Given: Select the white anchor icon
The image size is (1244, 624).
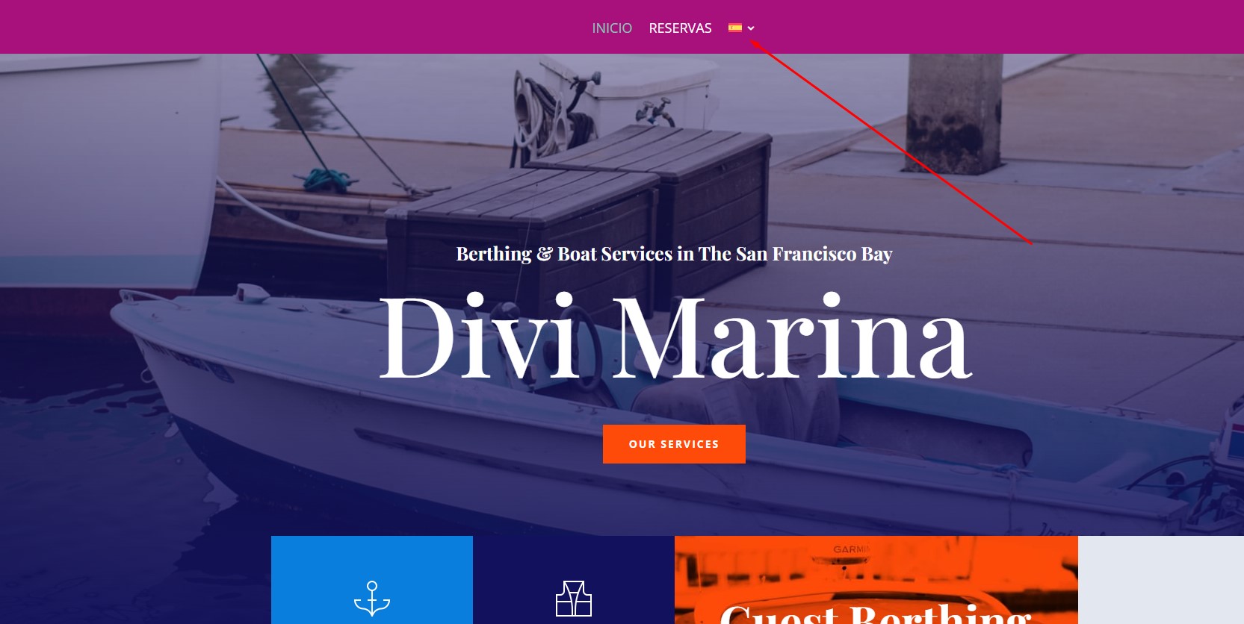Looking at the screenshot, I should [372, 598].
